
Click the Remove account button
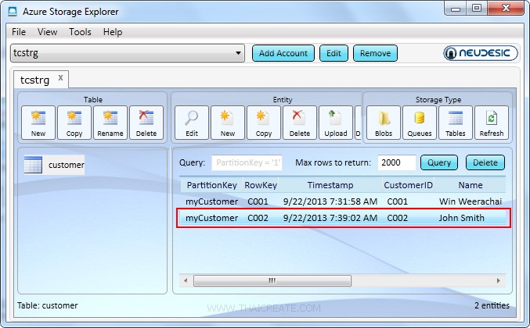(x=375, y=53)
